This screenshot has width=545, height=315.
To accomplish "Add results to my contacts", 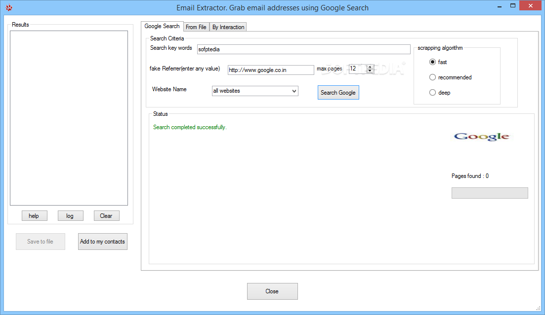I will point(103,242).
